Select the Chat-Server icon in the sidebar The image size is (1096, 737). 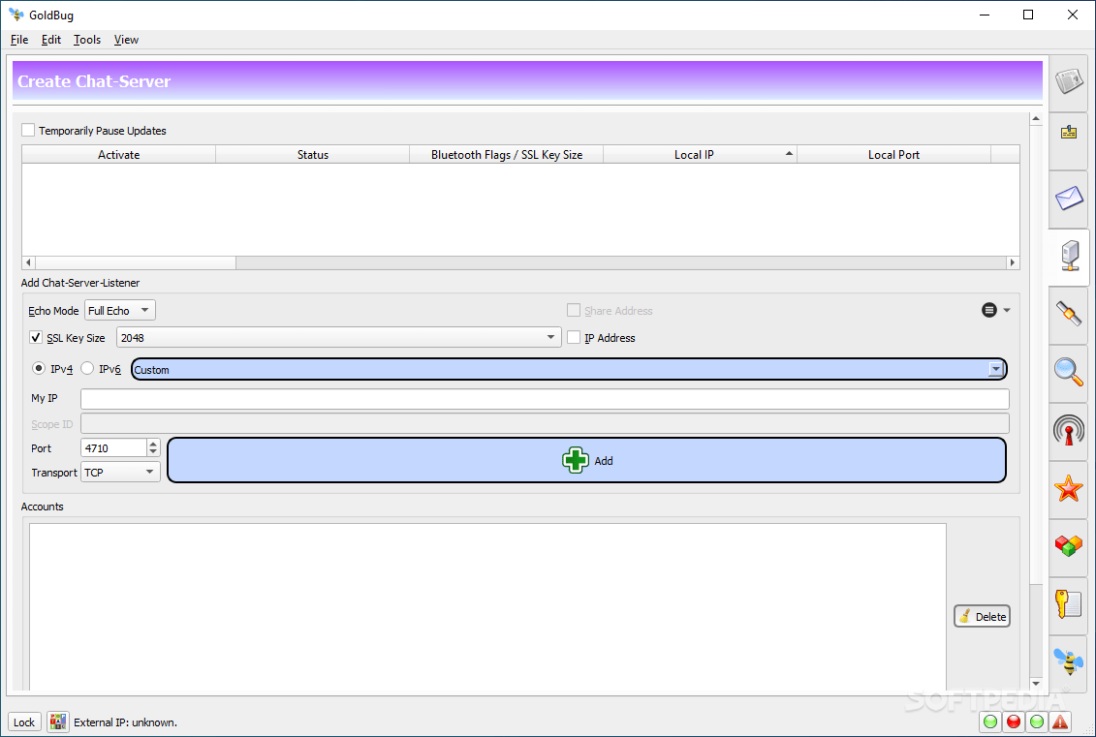[x=1068, y=257]
